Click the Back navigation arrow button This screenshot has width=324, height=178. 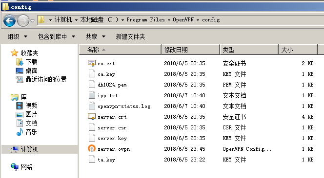pos(9,20)
